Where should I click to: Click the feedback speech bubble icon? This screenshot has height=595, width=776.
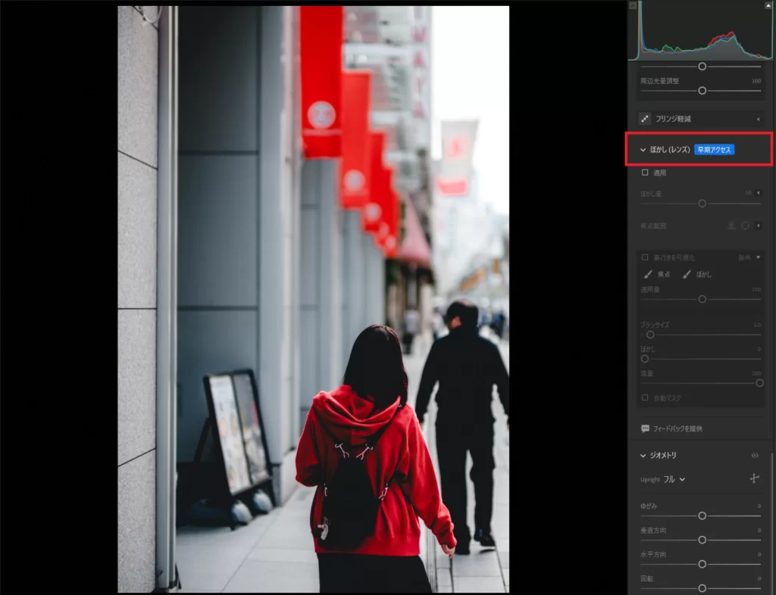(645, 428)
